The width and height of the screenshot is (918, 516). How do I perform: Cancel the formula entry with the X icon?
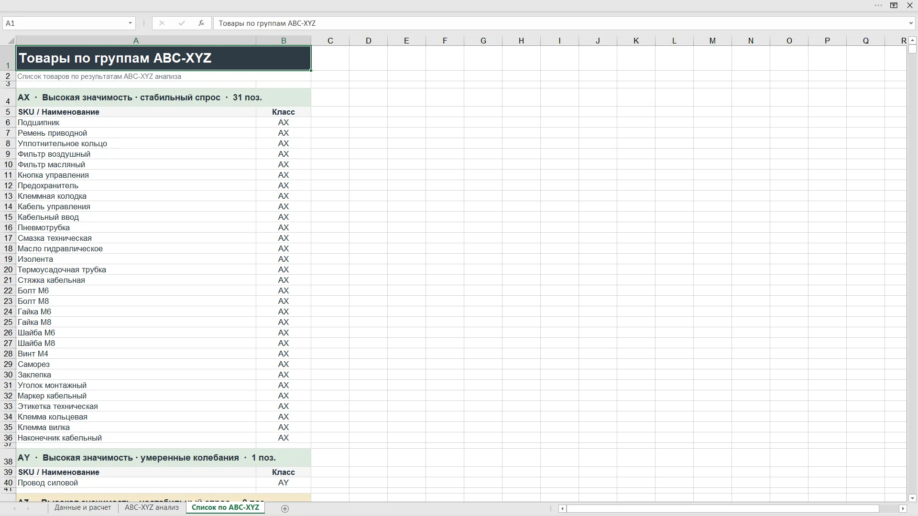162,23
